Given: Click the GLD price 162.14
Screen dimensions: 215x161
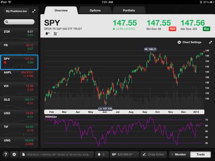Looking at the screenshot, I should 29,100.
